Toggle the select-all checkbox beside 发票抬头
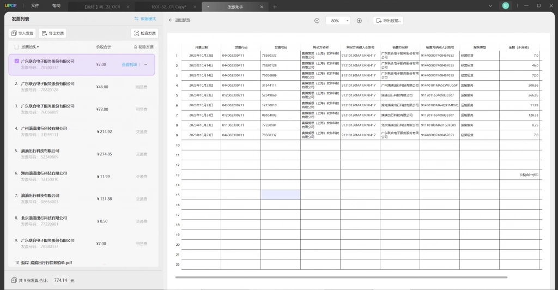558x290 pixels. (x=17, y=47)
